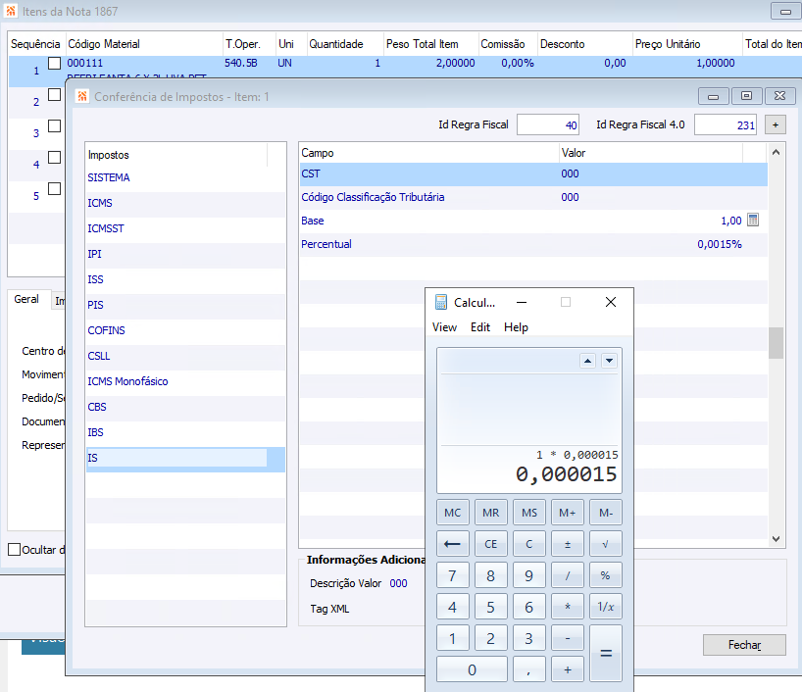The height and width of the screenshot is (692, 802).
Task: Click the percent key on calculator
Action: tap(606, 575)
